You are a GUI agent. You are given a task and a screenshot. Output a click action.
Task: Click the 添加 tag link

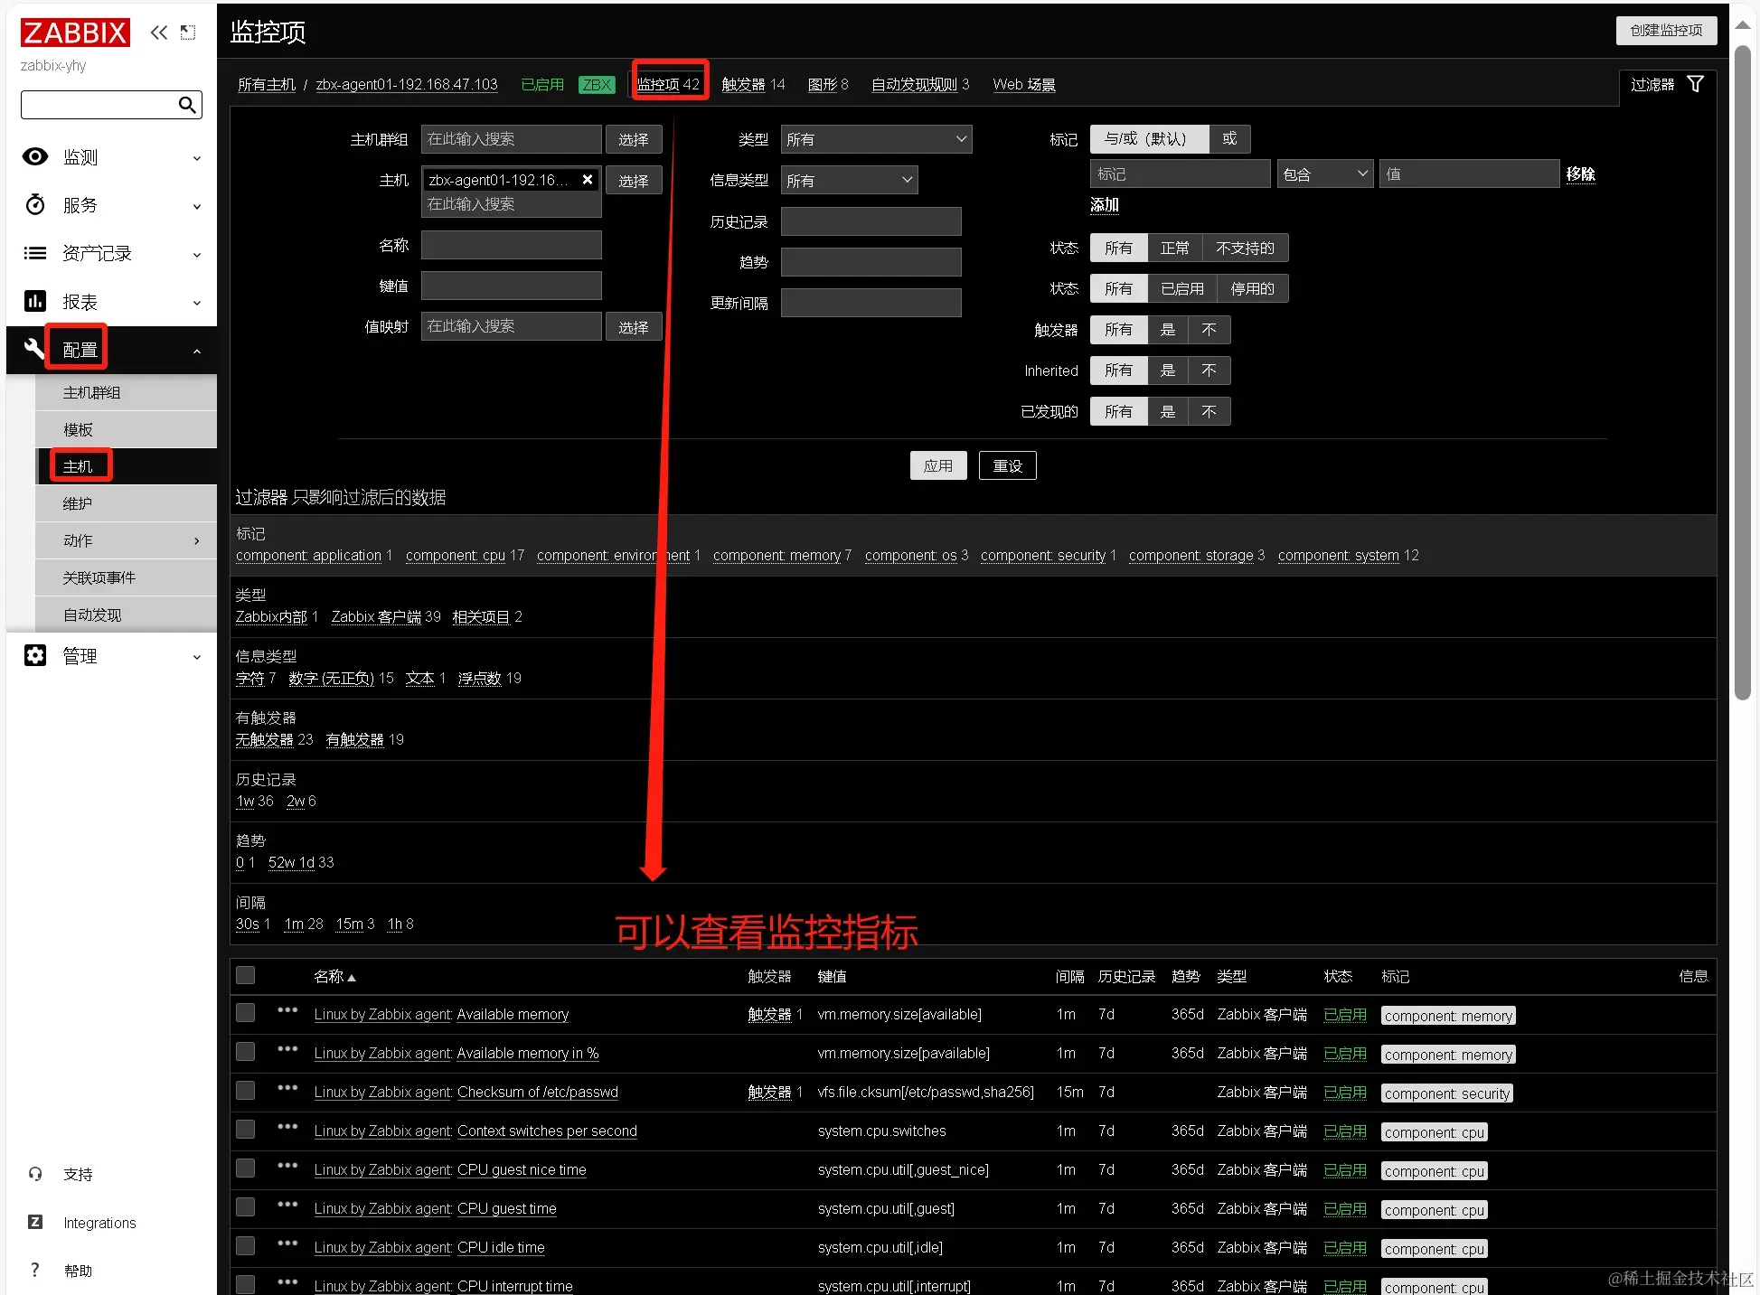tap(1104, 205)
